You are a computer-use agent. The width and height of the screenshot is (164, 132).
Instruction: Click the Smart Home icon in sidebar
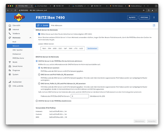(x=10, y=66)
